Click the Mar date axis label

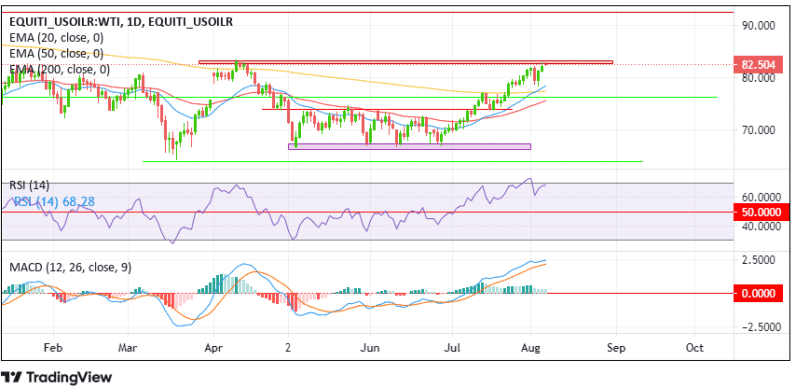128,348
